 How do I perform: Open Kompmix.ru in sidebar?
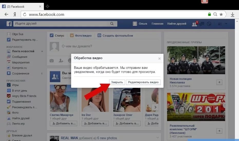19,68
